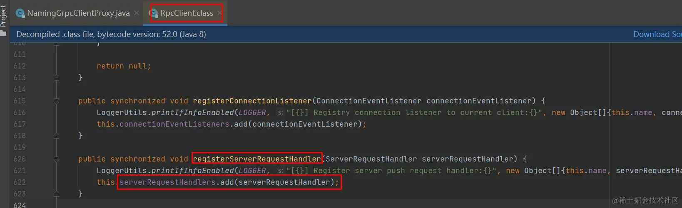
Task: Click line number 612 in gutter
Action: 20,66
